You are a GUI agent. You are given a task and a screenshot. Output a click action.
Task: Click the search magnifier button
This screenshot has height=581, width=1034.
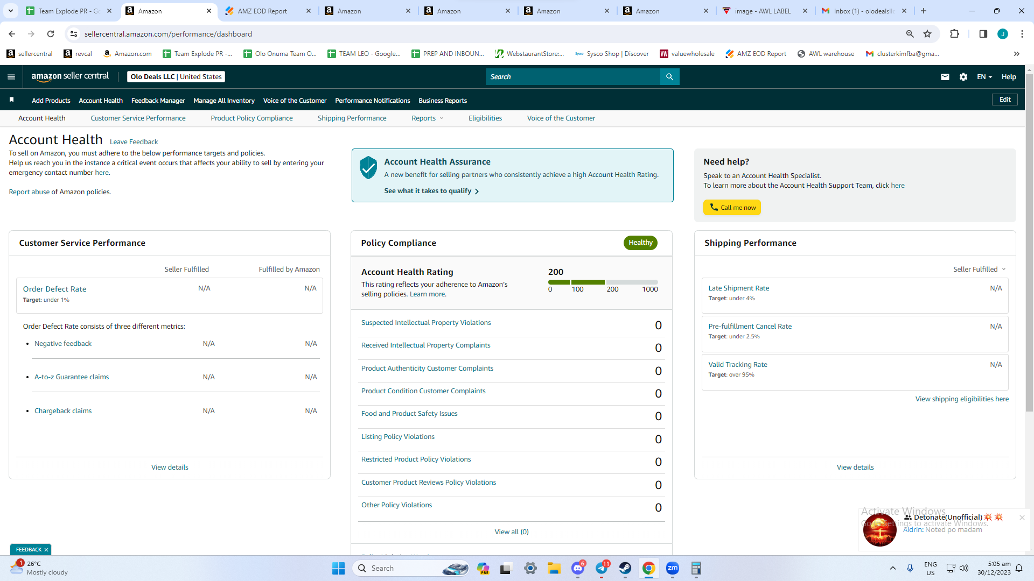tap(669, 77)
